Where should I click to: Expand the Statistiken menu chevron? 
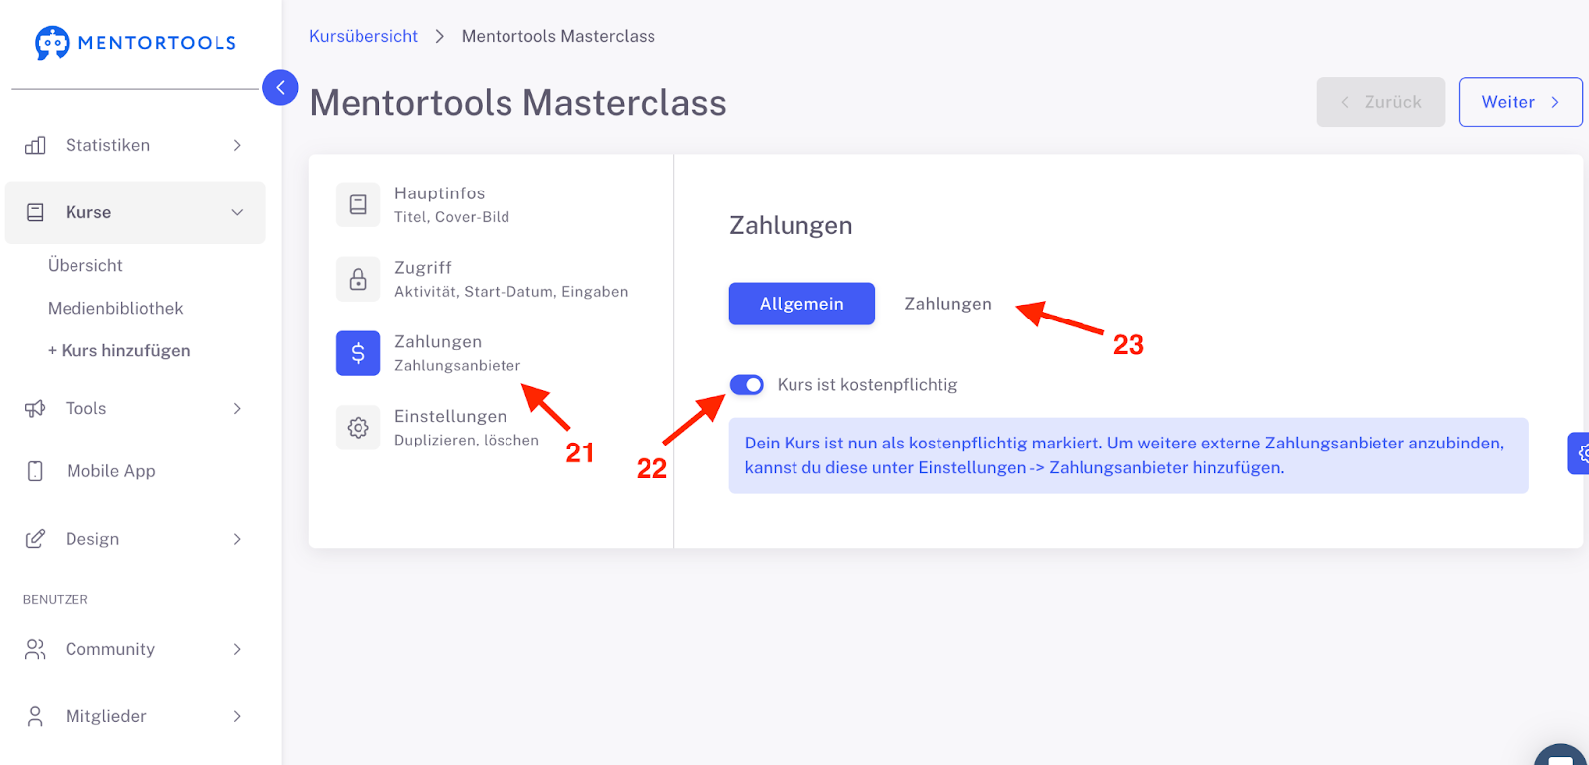pyautogui.click(x=237, y=145)
